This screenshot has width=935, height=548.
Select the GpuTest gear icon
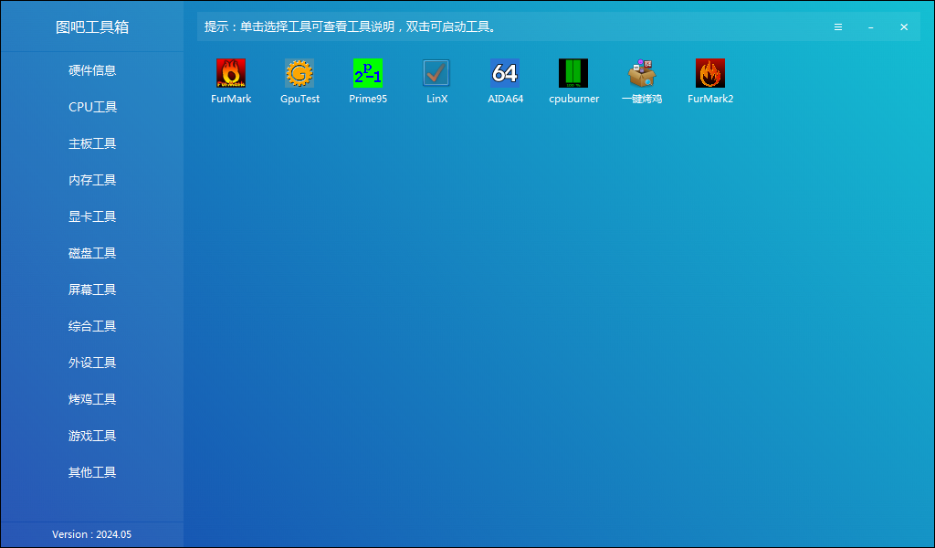tap(299, 73)
